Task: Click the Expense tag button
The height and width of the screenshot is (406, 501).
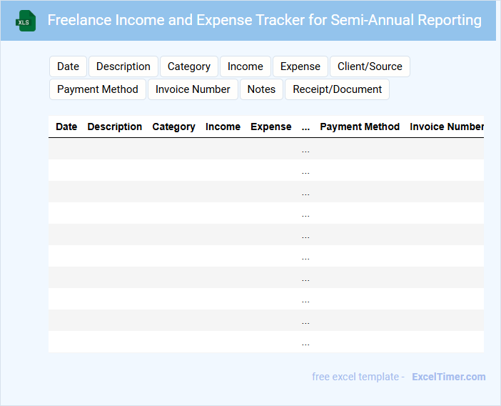Action: pyautogui.click(x=300, y=66)
